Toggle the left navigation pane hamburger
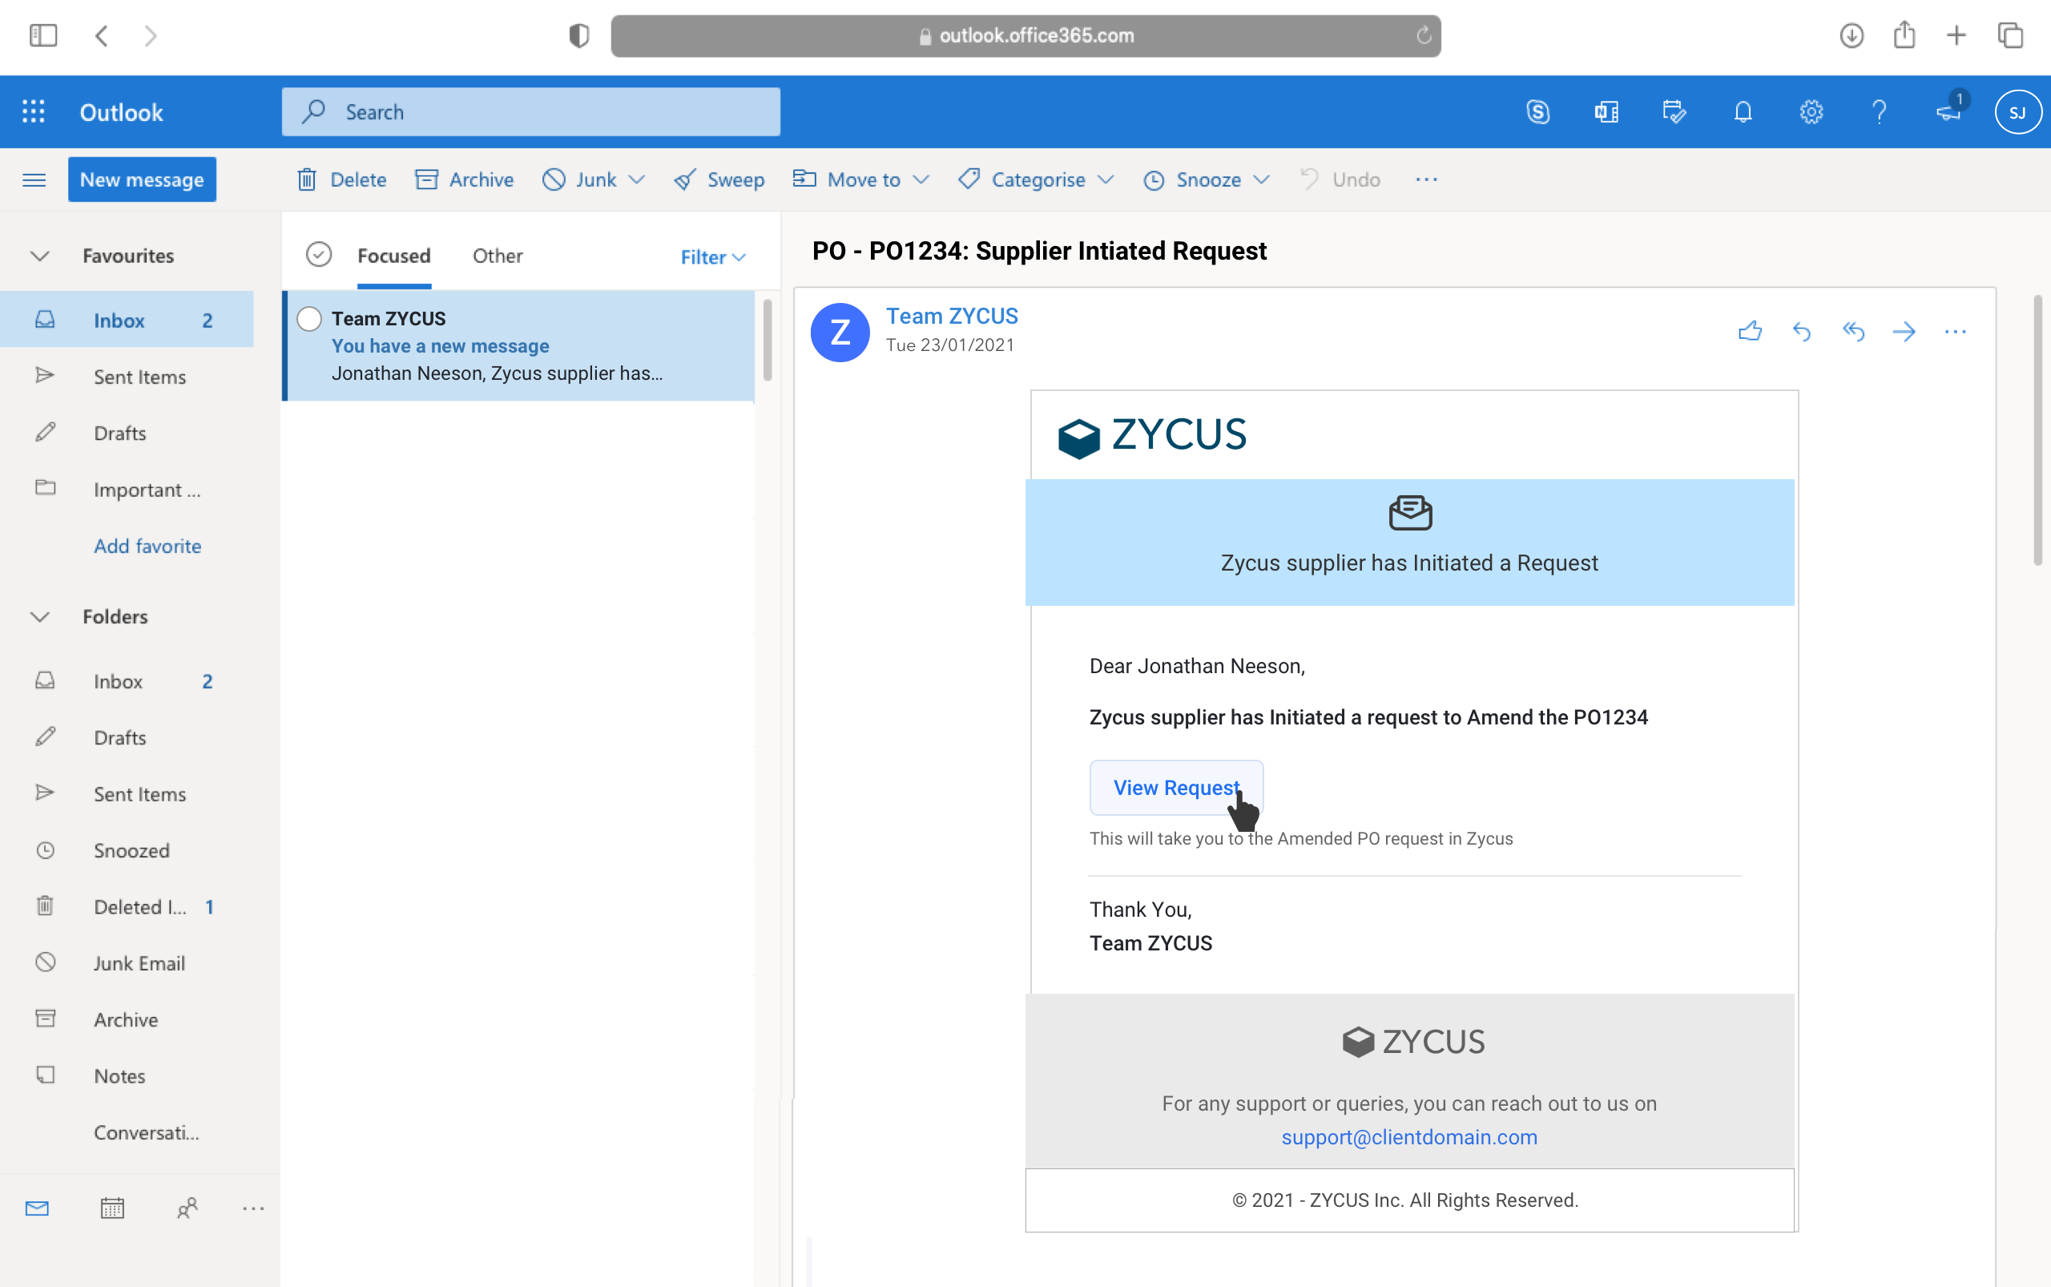This screenshot has height=1287, width=2051. (34, 180)
